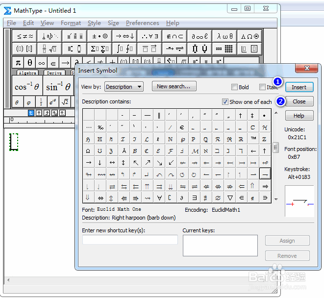324x298 pixels.
Task: Insert square root of 2 expression
Action: tap(65, 101)
